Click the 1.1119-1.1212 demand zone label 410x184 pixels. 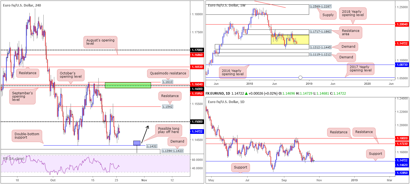[320, 55]
